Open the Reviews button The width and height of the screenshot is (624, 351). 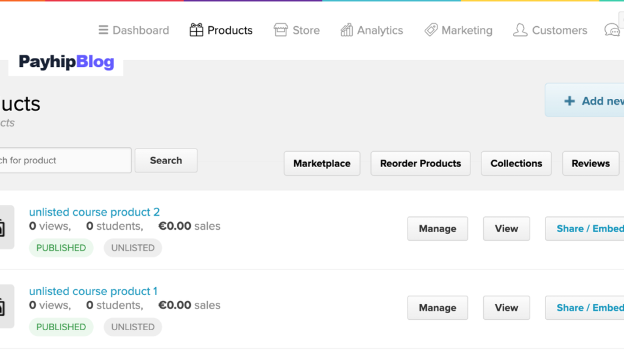[x=590, y=163]
